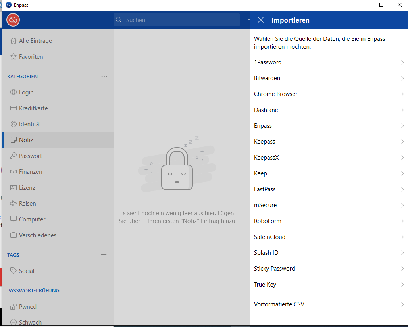Choose Keepass as import source
Screen dimensions: 408x327
(x=265, y=142)
